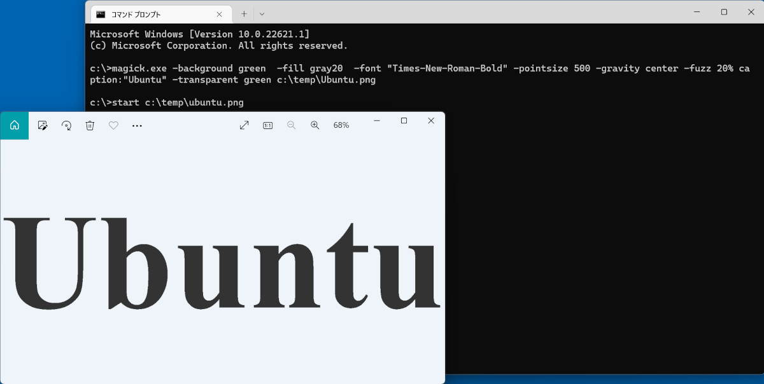Click the 'start c:\temp\ubuntu.png' command line
The height and width of the screenshot is (384, 764).
click(167, 102)
